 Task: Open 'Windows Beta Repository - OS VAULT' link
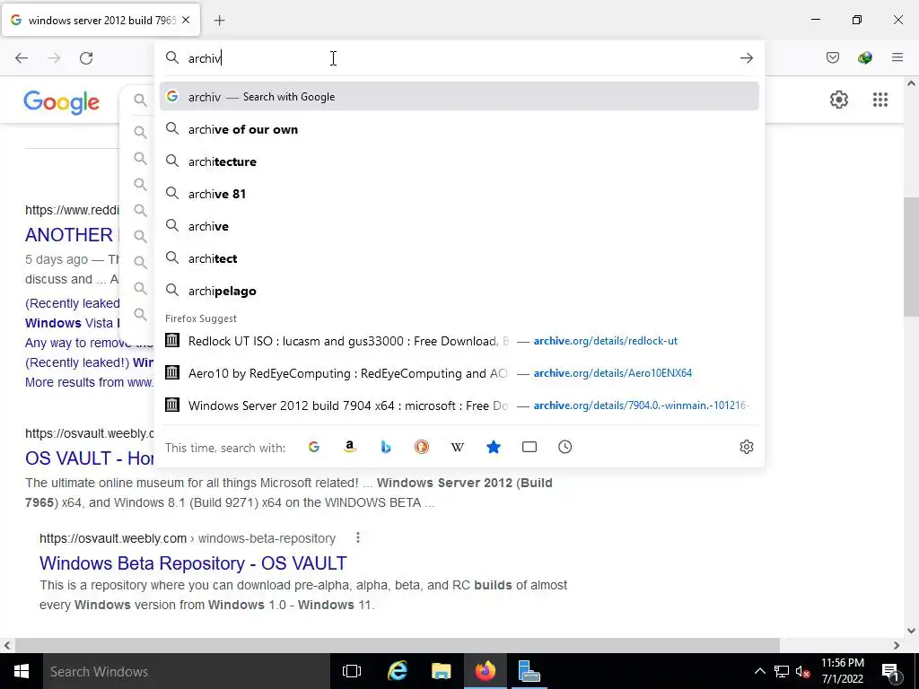(193, 563)
